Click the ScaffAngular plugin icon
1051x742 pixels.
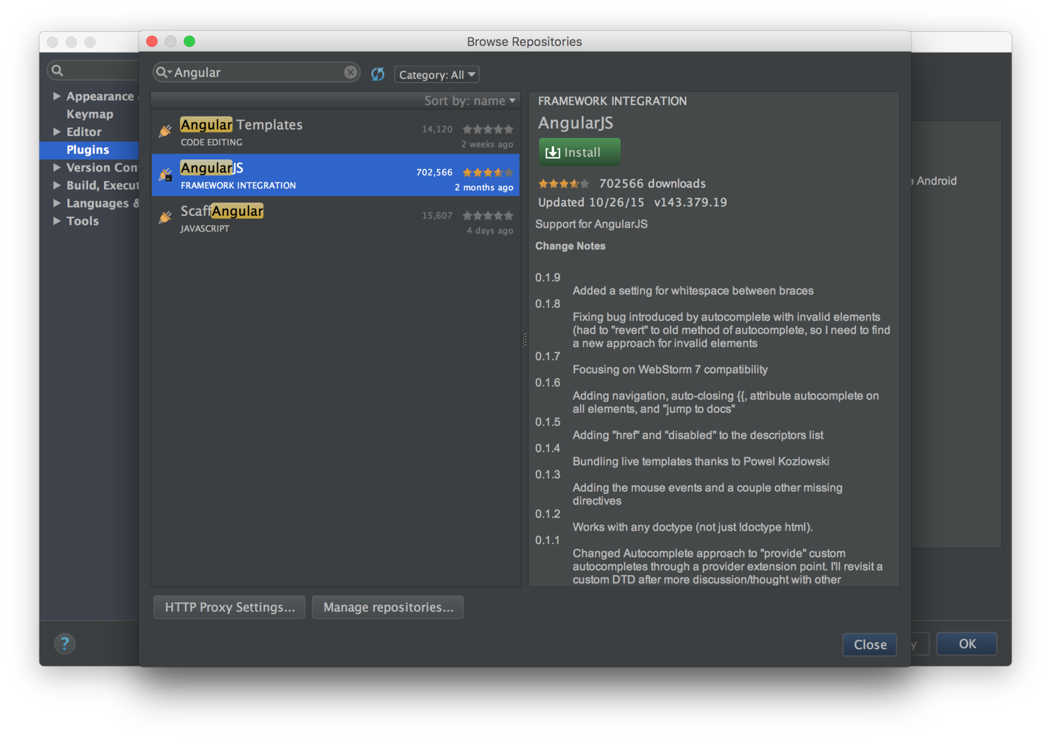pos(165,218)
